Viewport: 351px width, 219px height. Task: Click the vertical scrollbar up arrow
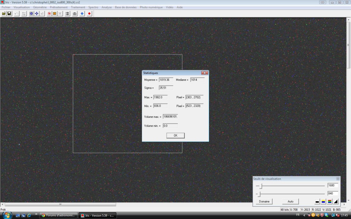348,20
